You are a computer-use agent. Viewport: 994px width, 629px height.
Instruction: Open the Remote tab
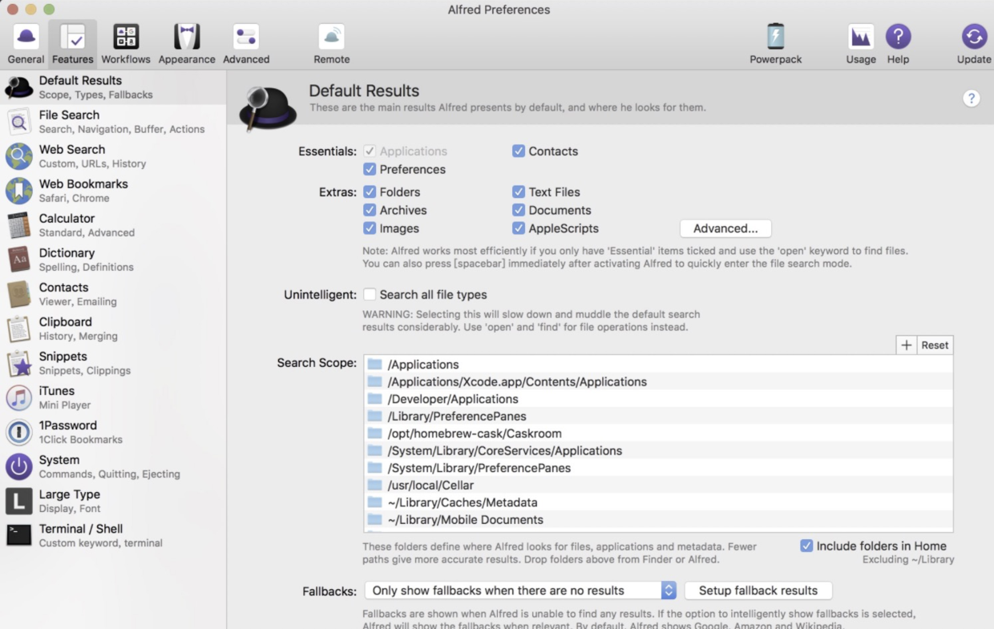[332, 44]
